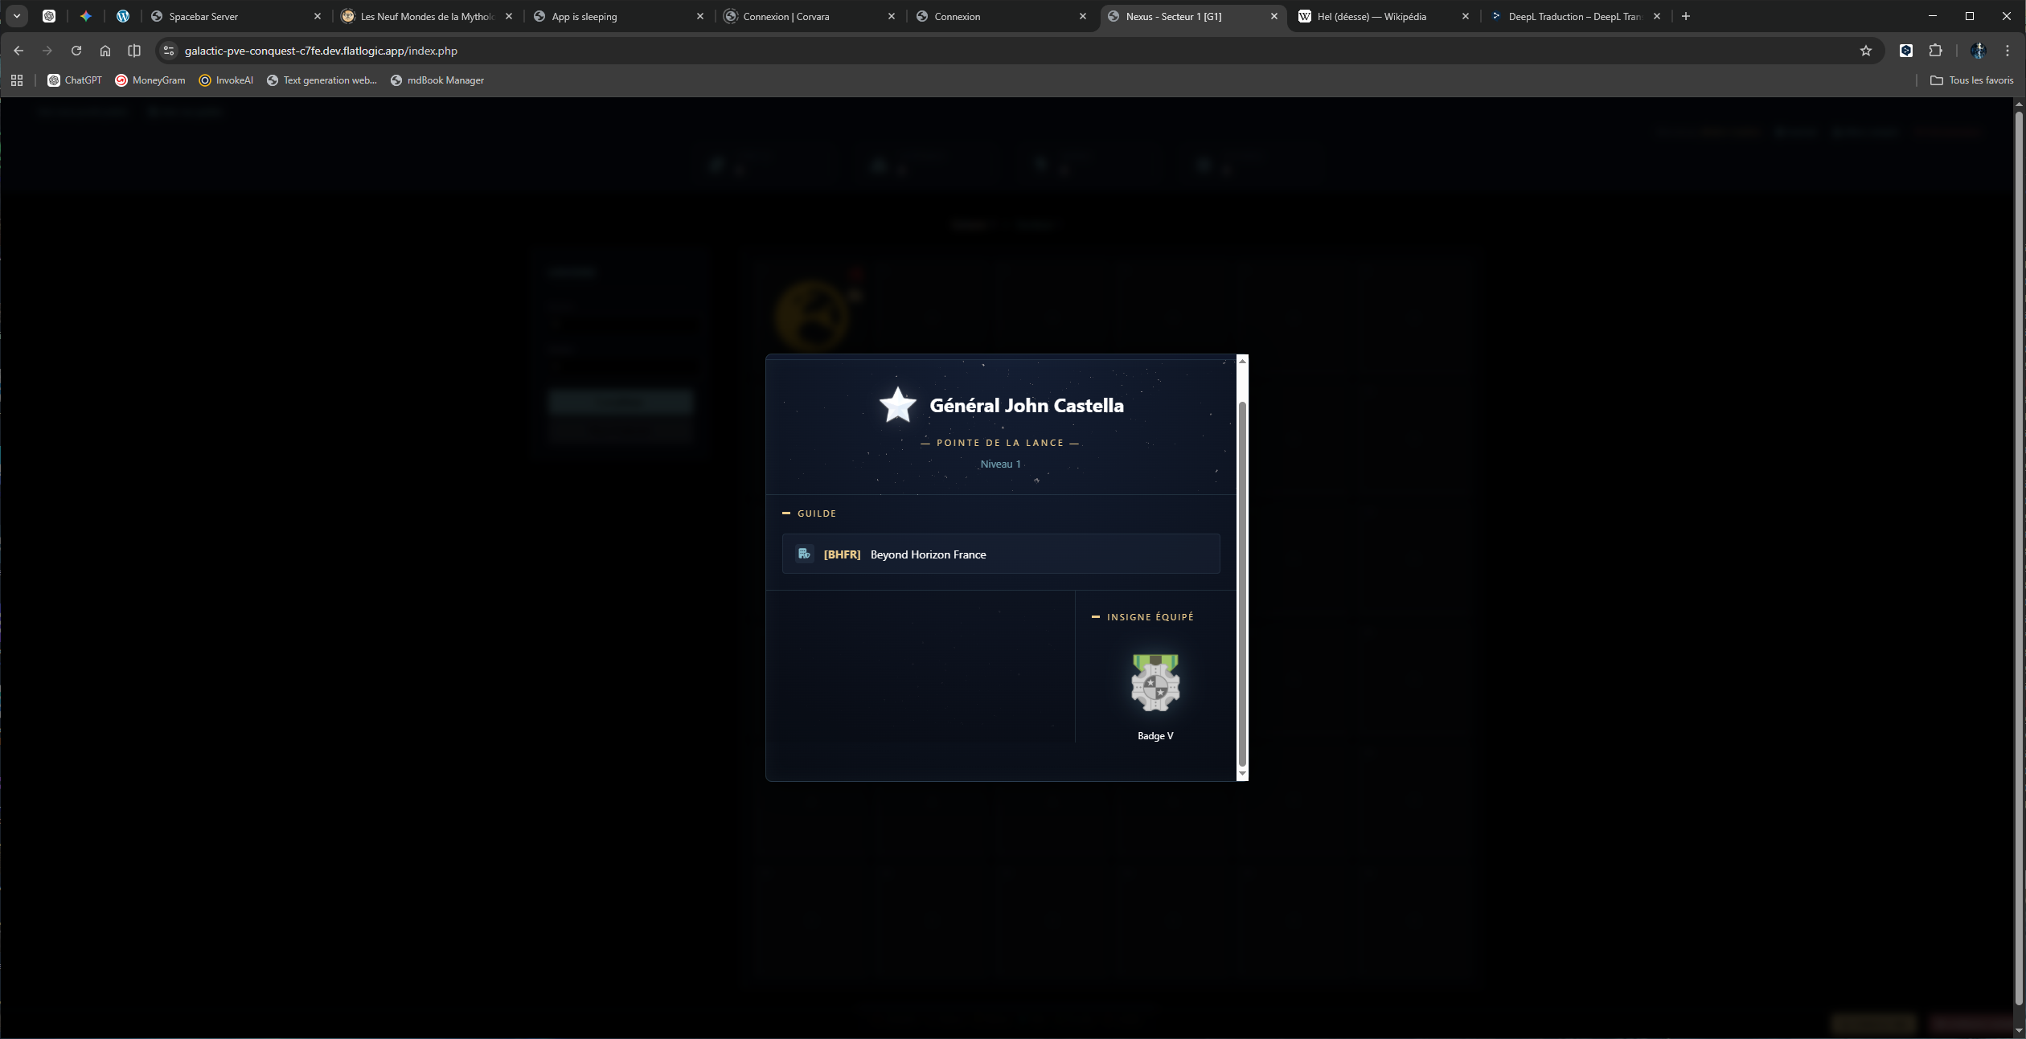Image resolution: width=2026 pixels, height=1039 pixels.
Task: Click the guild emblem icon beside BHFR
Action: pyautogui.click(x=804, y=554)
